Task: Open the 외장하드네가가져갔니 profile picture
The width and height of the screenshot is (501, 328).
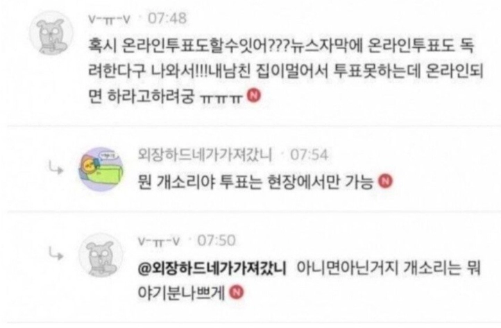Action: pyautogui.click(x=101, y=169)
